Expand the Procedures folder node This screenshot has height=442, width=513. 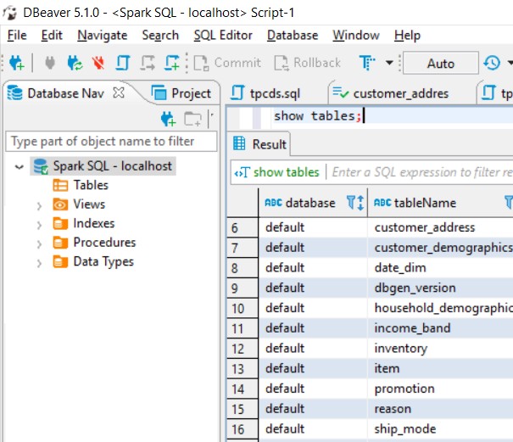point(39,243)
